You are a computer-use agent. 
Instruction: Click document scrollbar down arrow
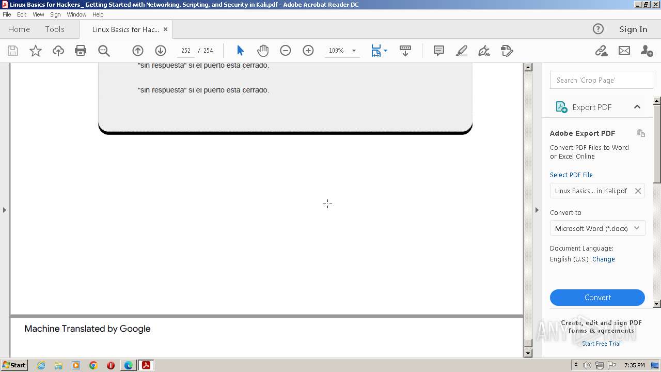click(x=528, y=353)
